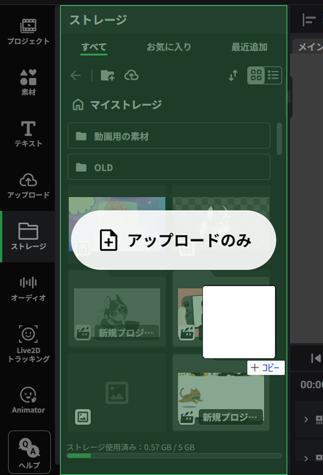Create a new folder in storage
This screenshot has width=323, height=475.
pos(108,75)
